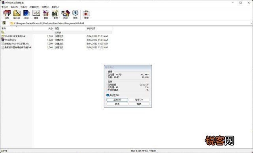The image size is (253, 153).
Task: Toggle the 多线程 (multithreading) checkbox
Action: click(108, 95)
